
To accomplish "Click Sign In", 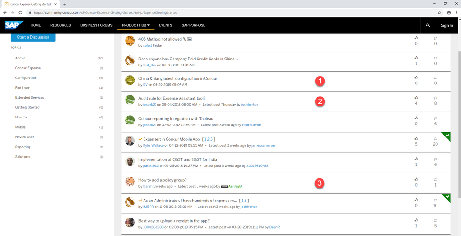I will [x=447, y=25].
